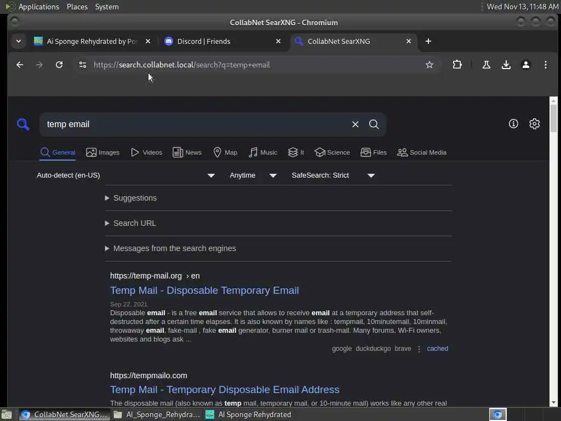Click CollabNet SearXNG taskbar button
Screen dimensions: 561x421
point(65,414)
